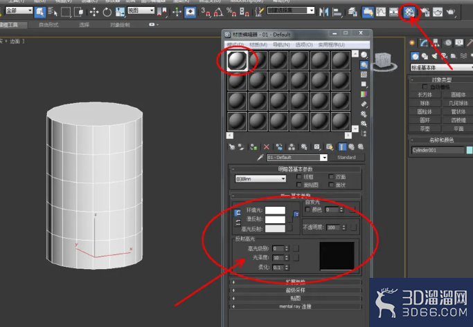Screen dimensions: 473x327
Task: Open the Material Editor from main toolbar
Action: [409, 12]
